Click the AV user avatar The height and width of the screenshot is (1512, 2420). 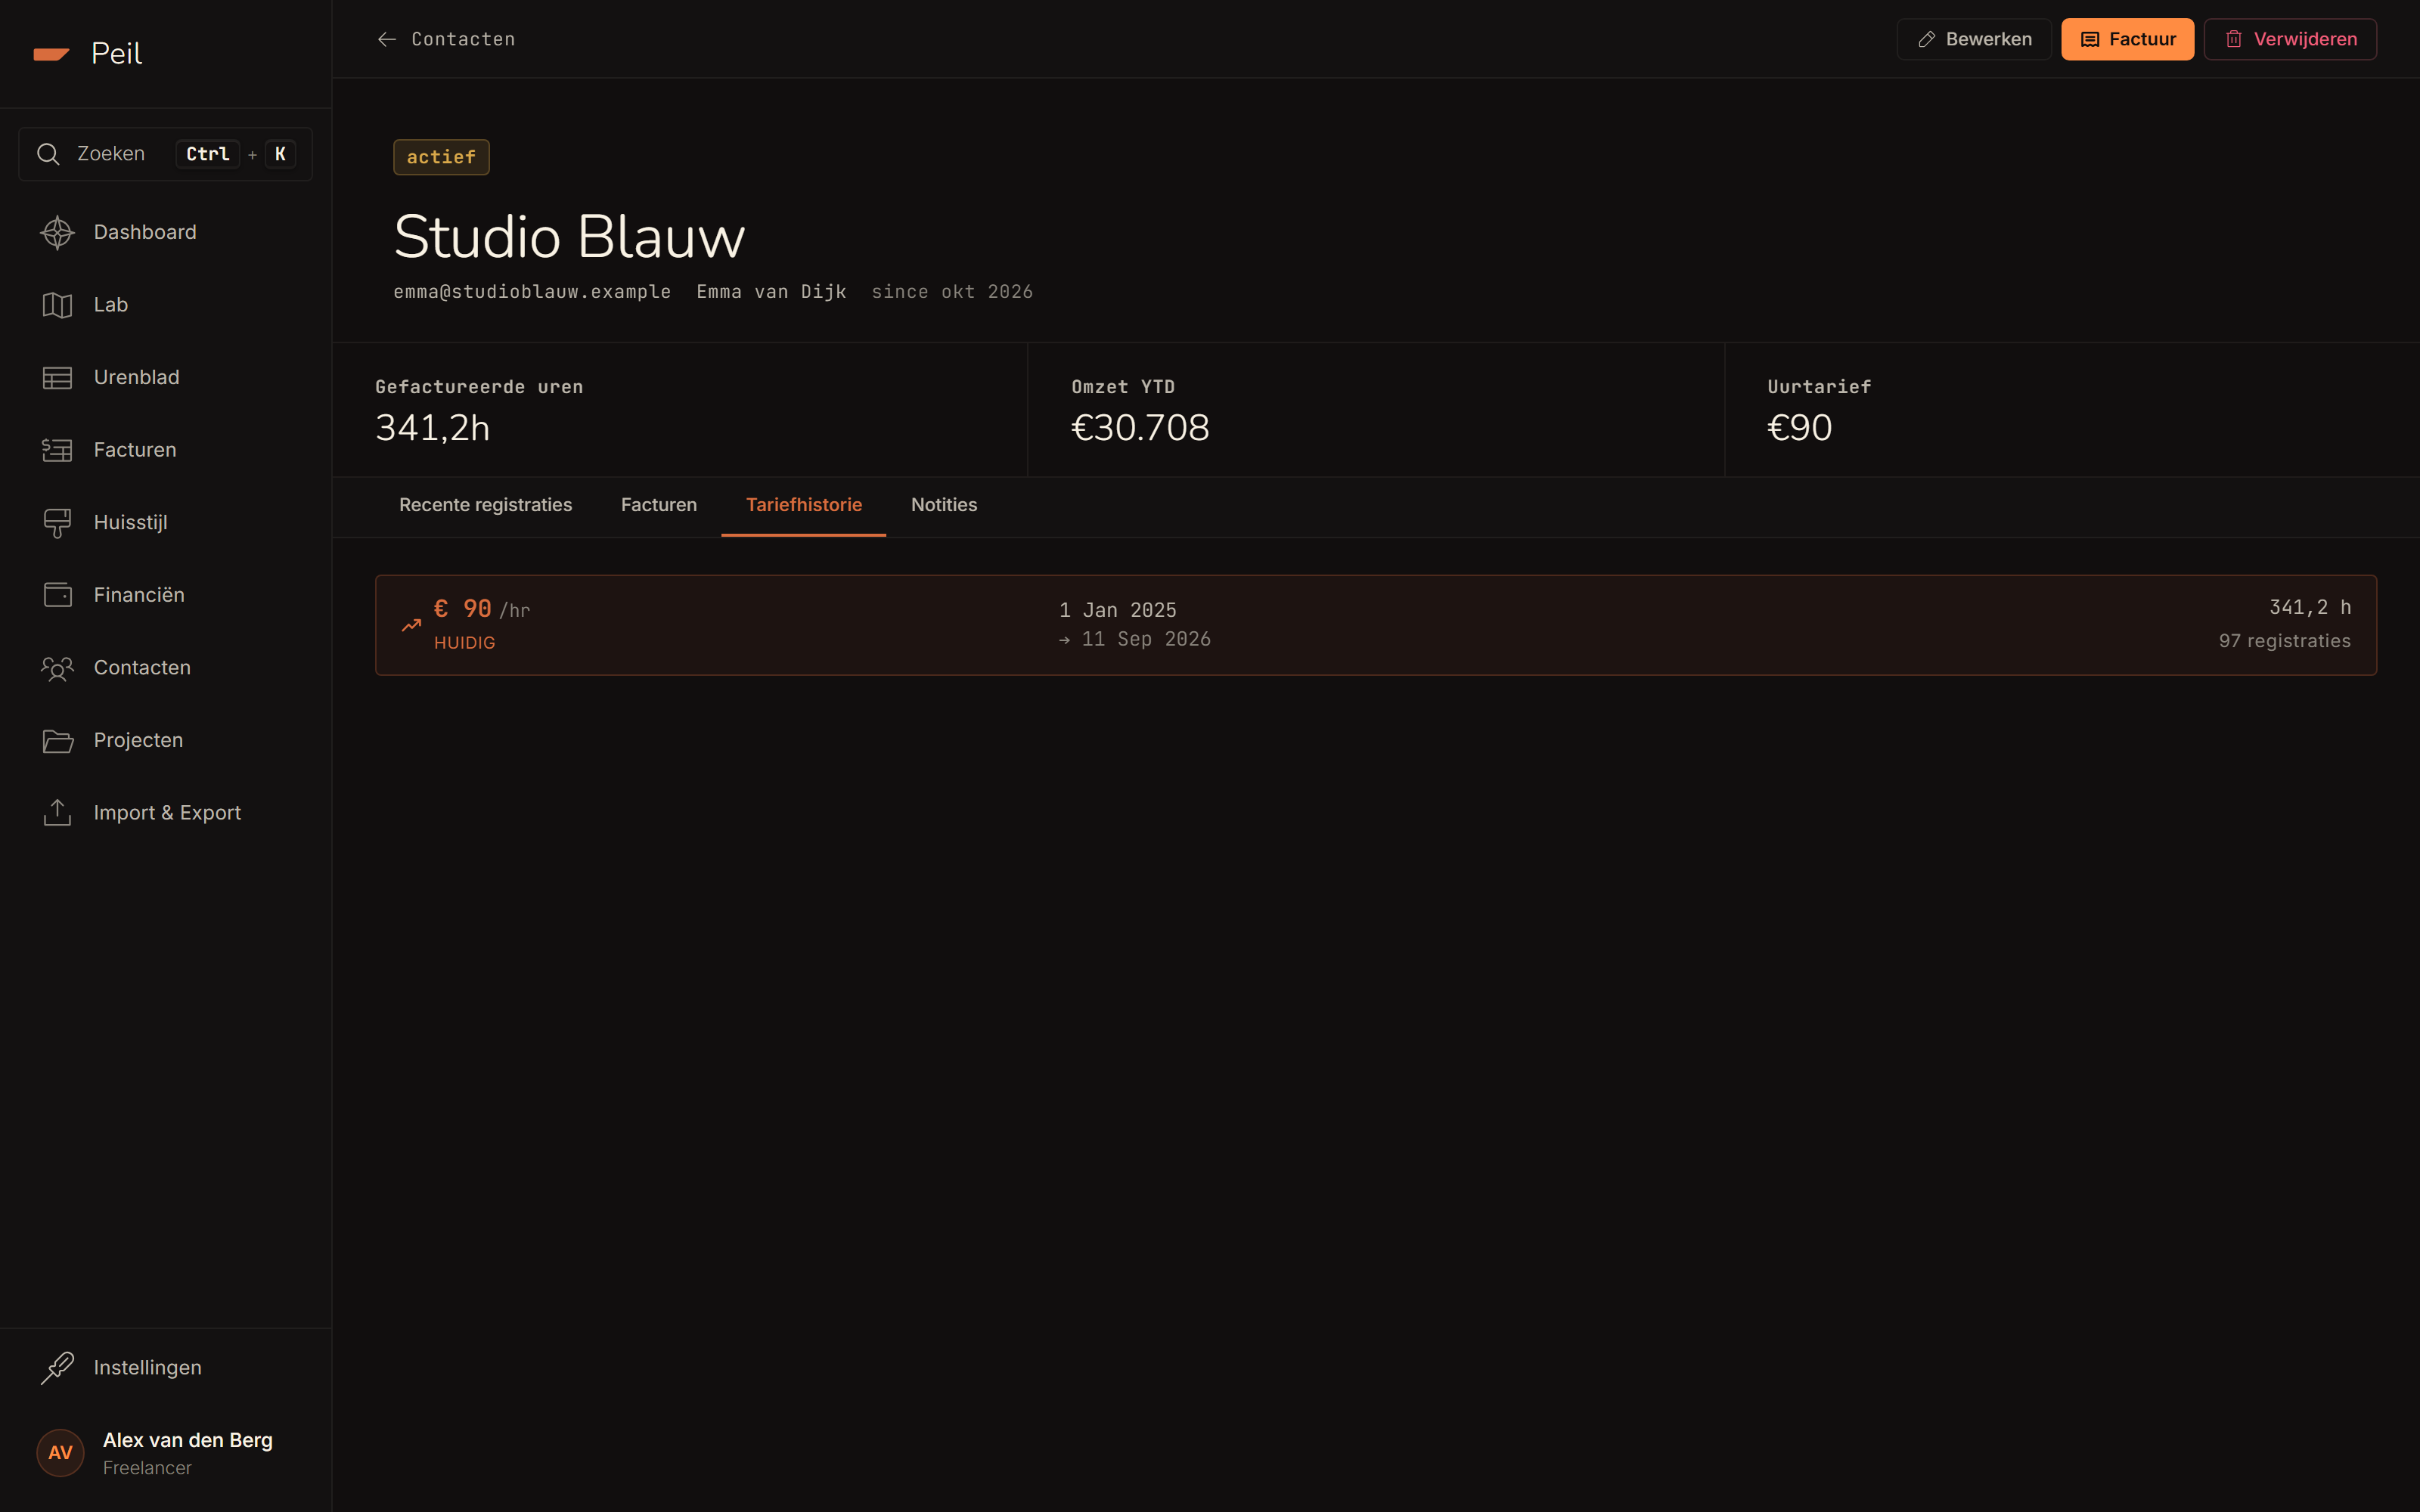60,1453
